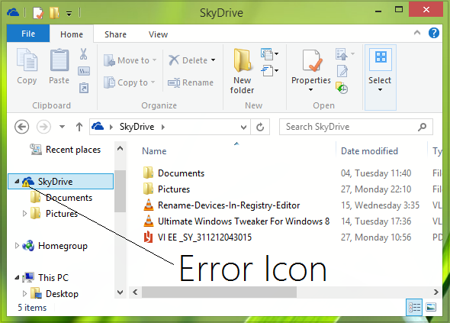
Task: Switch to the View ribbon tab
Action: pyautogui.click(x=158, y=34)
